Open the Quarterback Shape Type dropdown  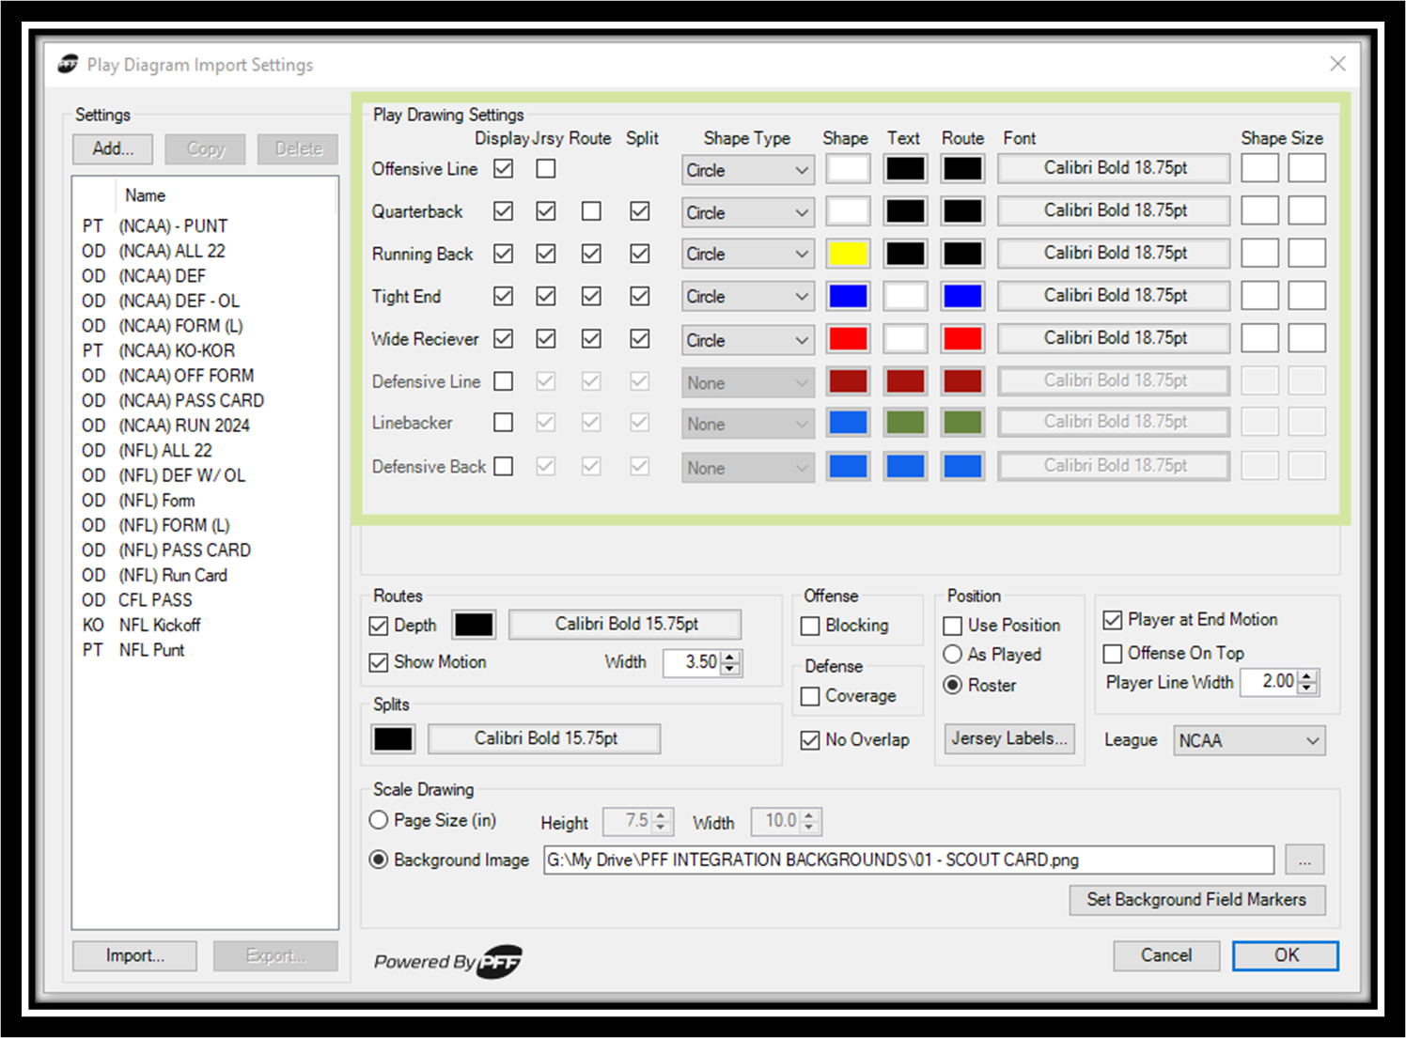point(747,213)
